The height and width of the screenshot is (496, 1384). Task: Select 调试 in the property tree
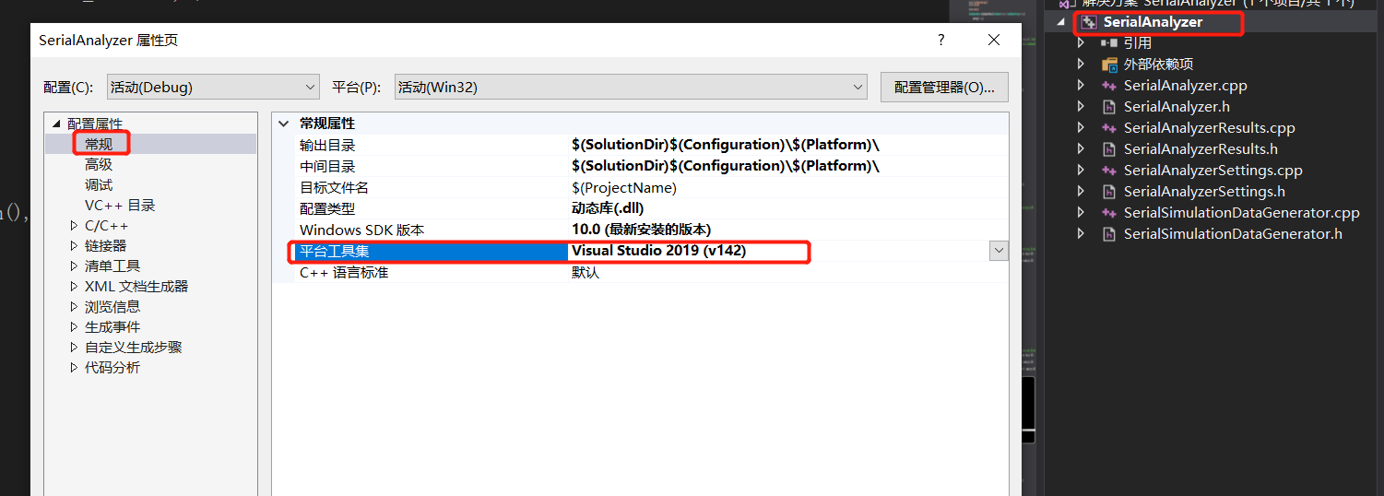[x=99, y=185]
